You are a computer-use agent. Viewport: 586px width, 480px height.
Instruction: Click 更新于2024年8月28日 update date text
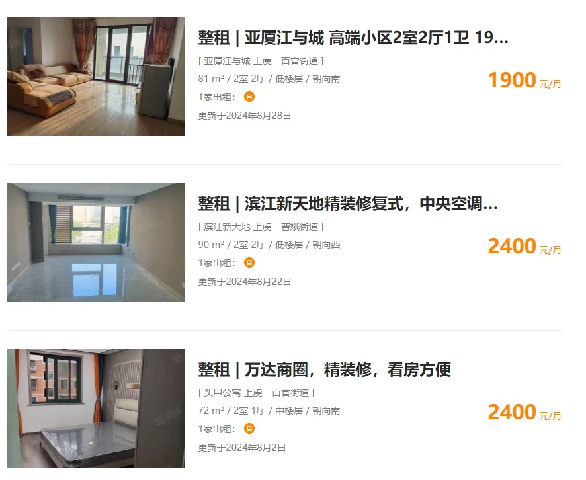pos(245,116)
